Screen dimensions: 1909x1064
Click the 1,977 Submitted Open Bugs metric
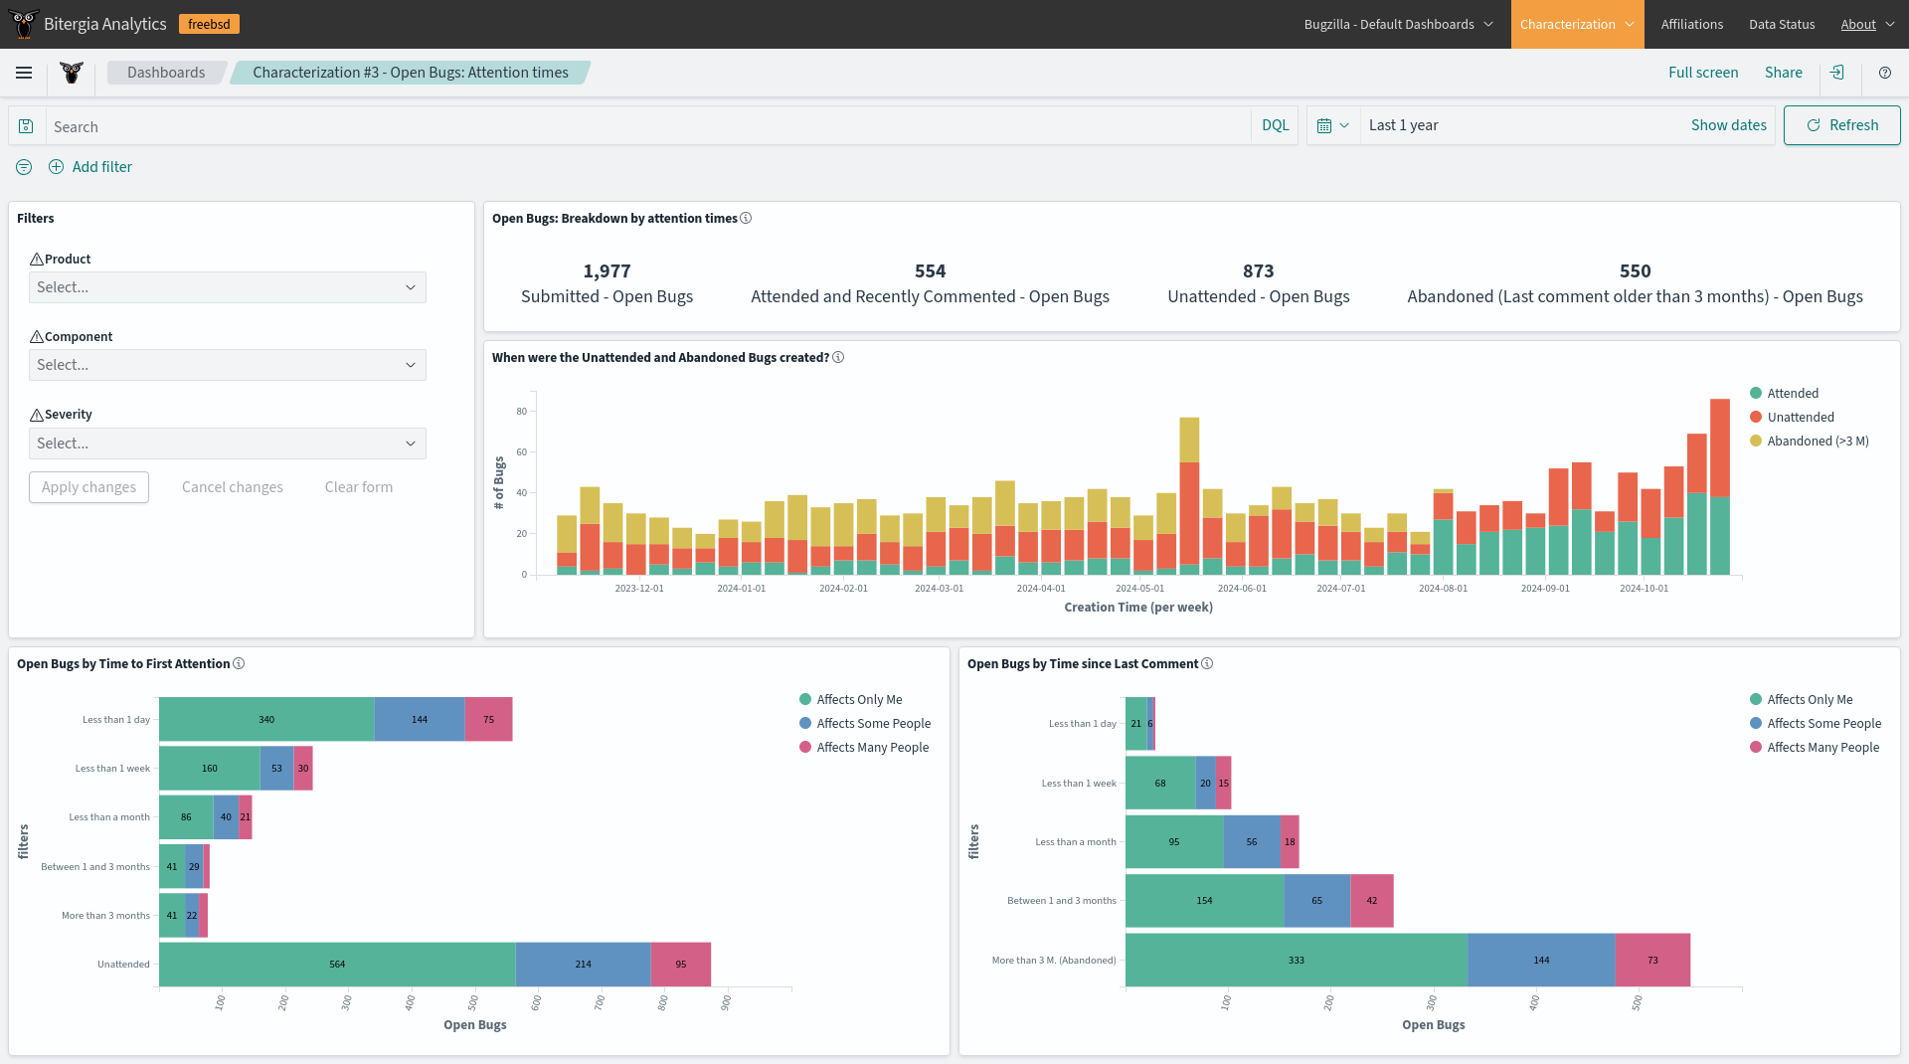(607, 283)
